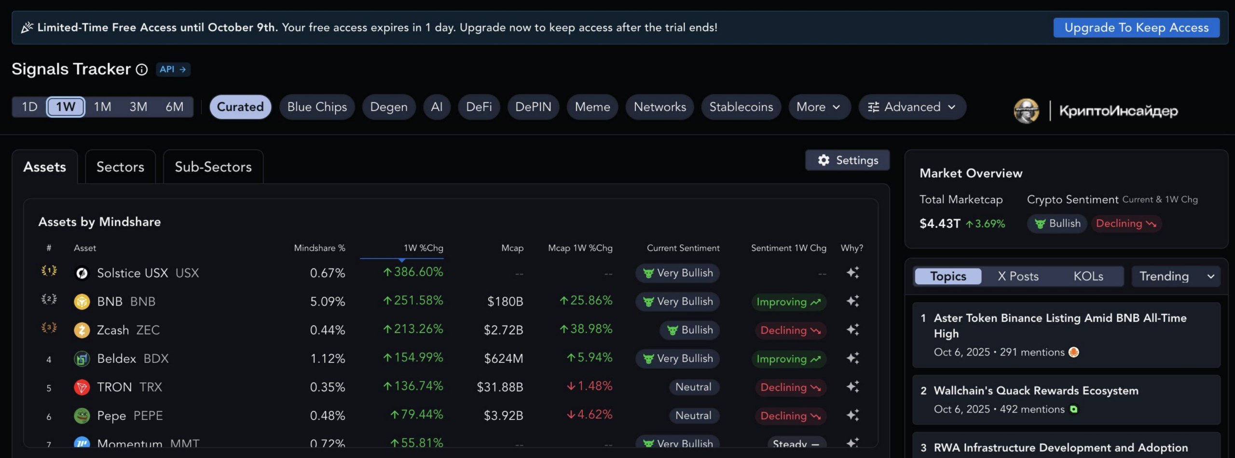This screenshot has width=1235, height=458.
Task: Switch to the Sectors tab
Action: (120, 167)
